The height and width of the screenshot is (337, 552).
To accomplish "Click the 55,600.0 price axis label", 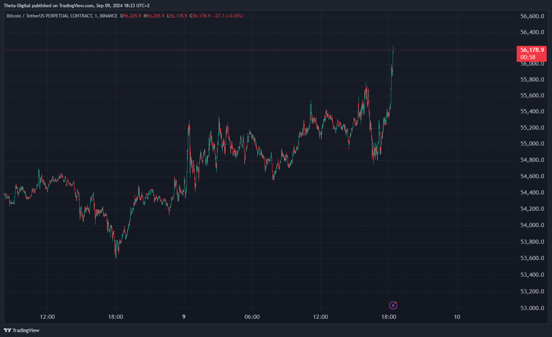I will [533, 96].
